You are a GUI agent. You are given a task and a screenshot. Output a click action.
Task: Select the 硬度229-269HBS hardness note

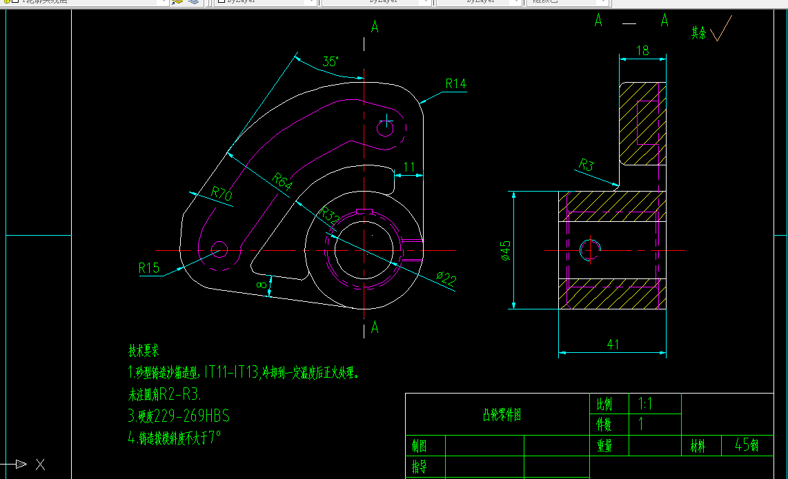pos(179,416)
